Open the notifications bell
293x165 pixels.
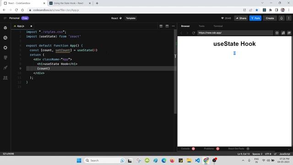point(282,18)
